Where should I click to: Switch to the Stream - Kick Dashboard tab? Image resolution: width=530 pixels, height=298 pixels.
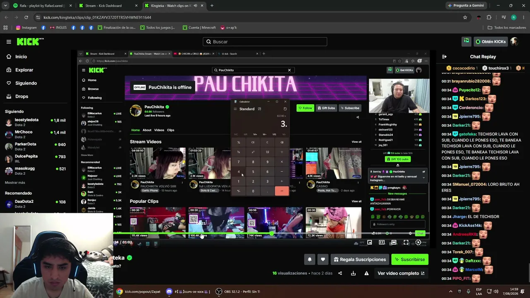point(108,6)
